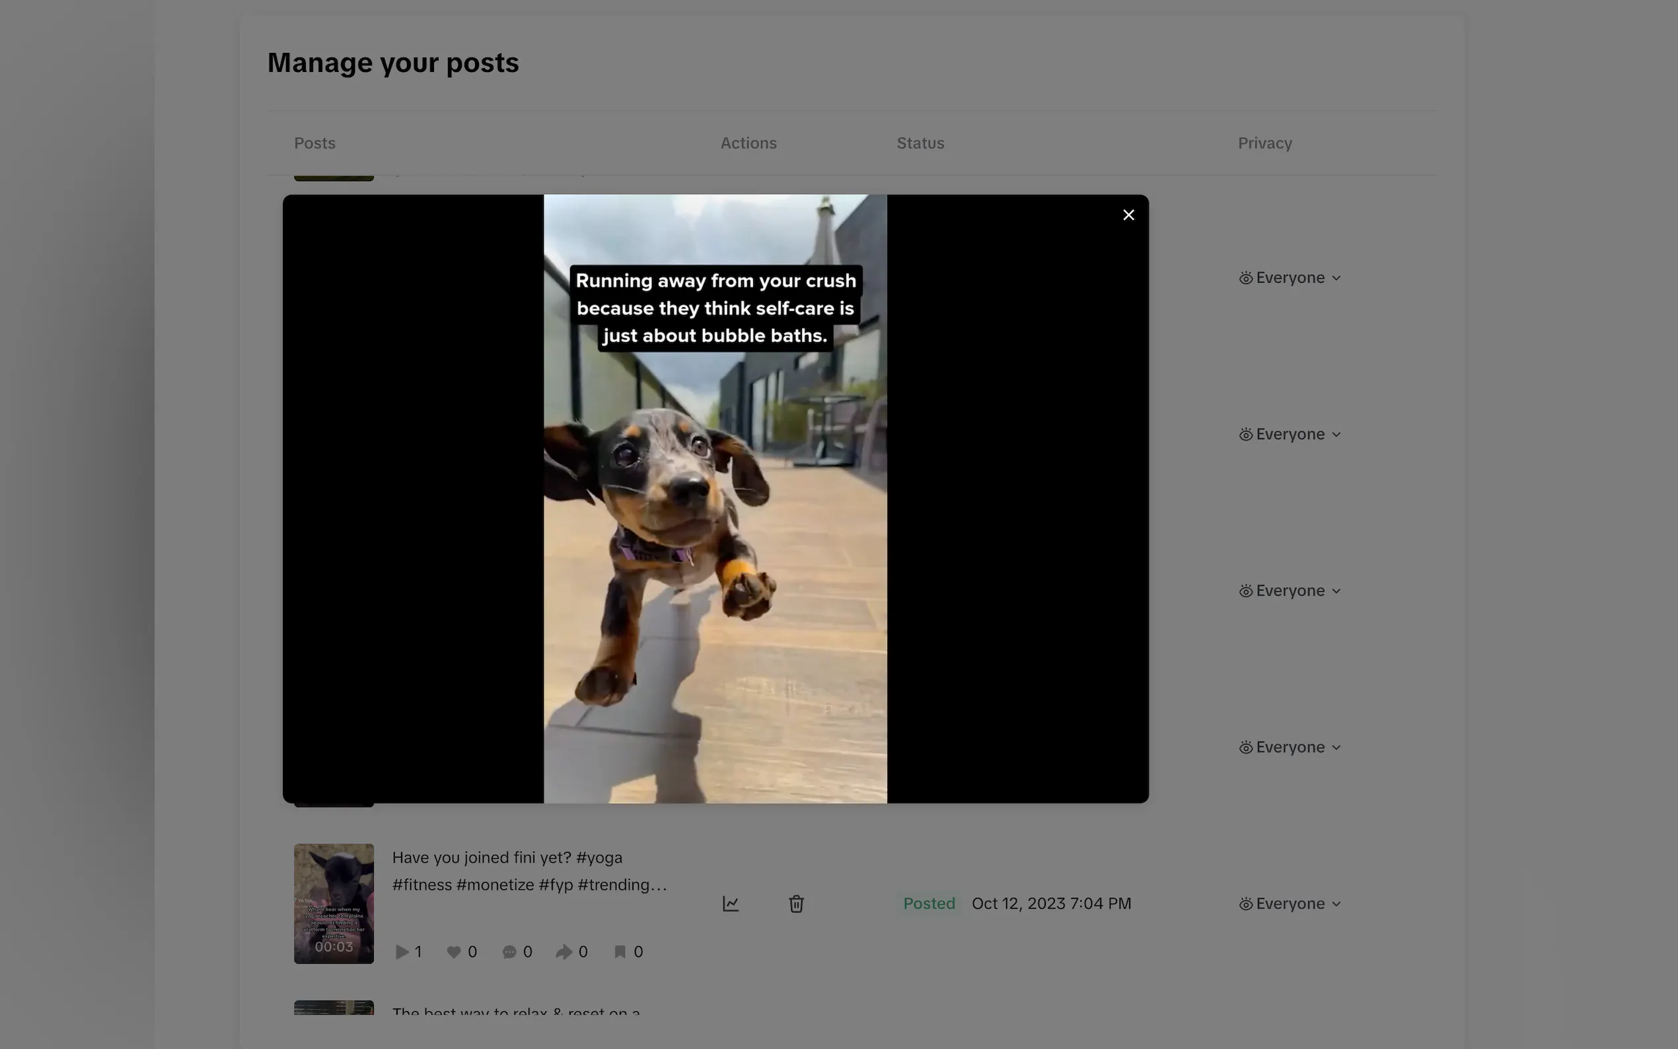1678x1049 pixels.
Task: Click the Posts column header
Action: (x=314, y=143)
